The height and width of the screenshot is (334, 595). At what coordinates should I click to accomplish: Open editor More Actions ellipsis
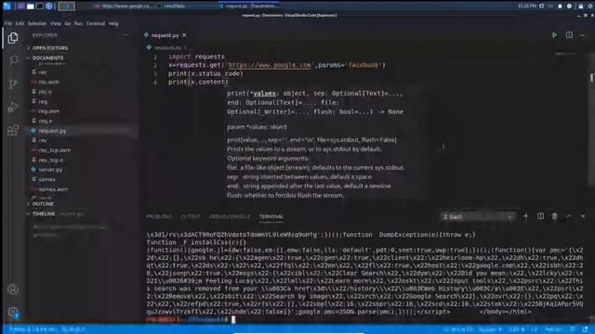point(583,35)
